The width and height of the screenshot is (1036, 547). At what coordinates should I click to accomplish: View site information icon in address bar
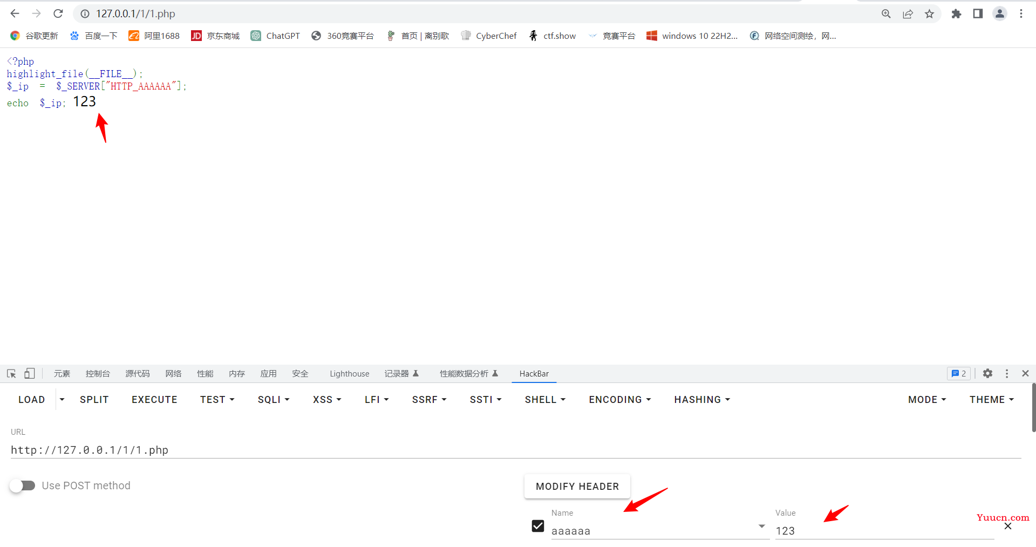pyautogui.click(x=85, y=14)
